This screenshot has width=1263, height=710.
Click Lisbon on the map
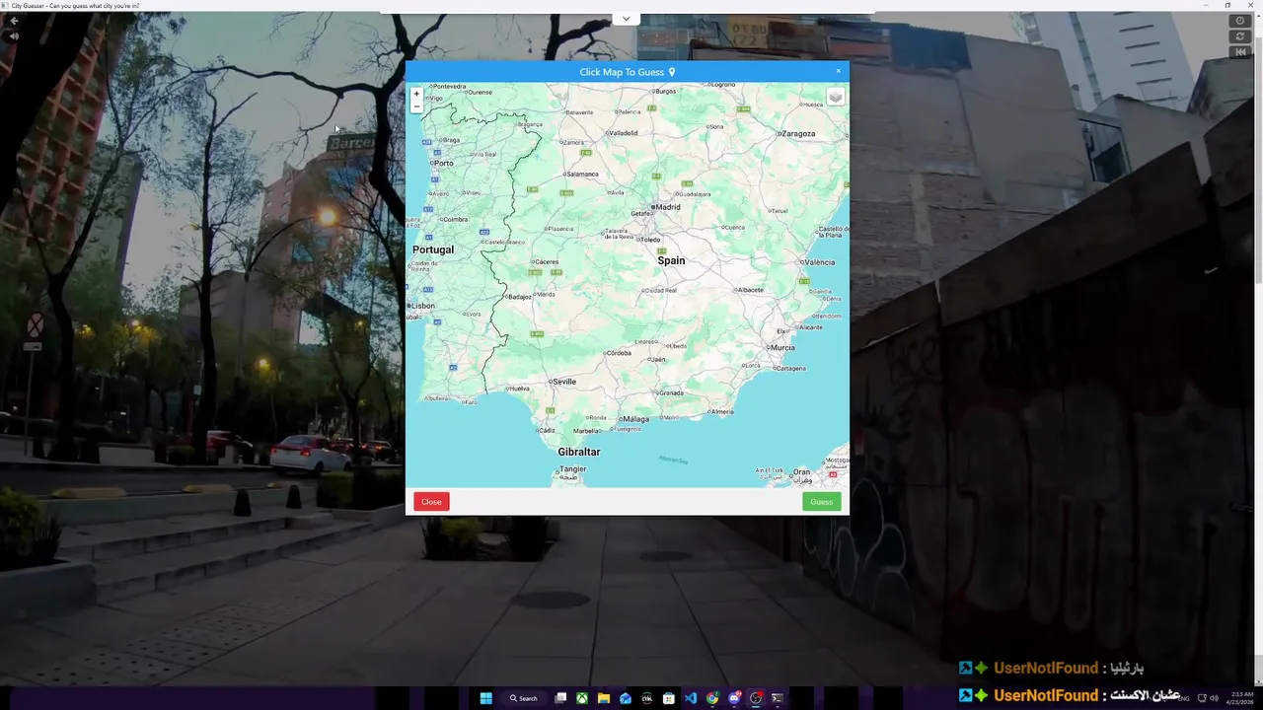click(x=422, y=306)
